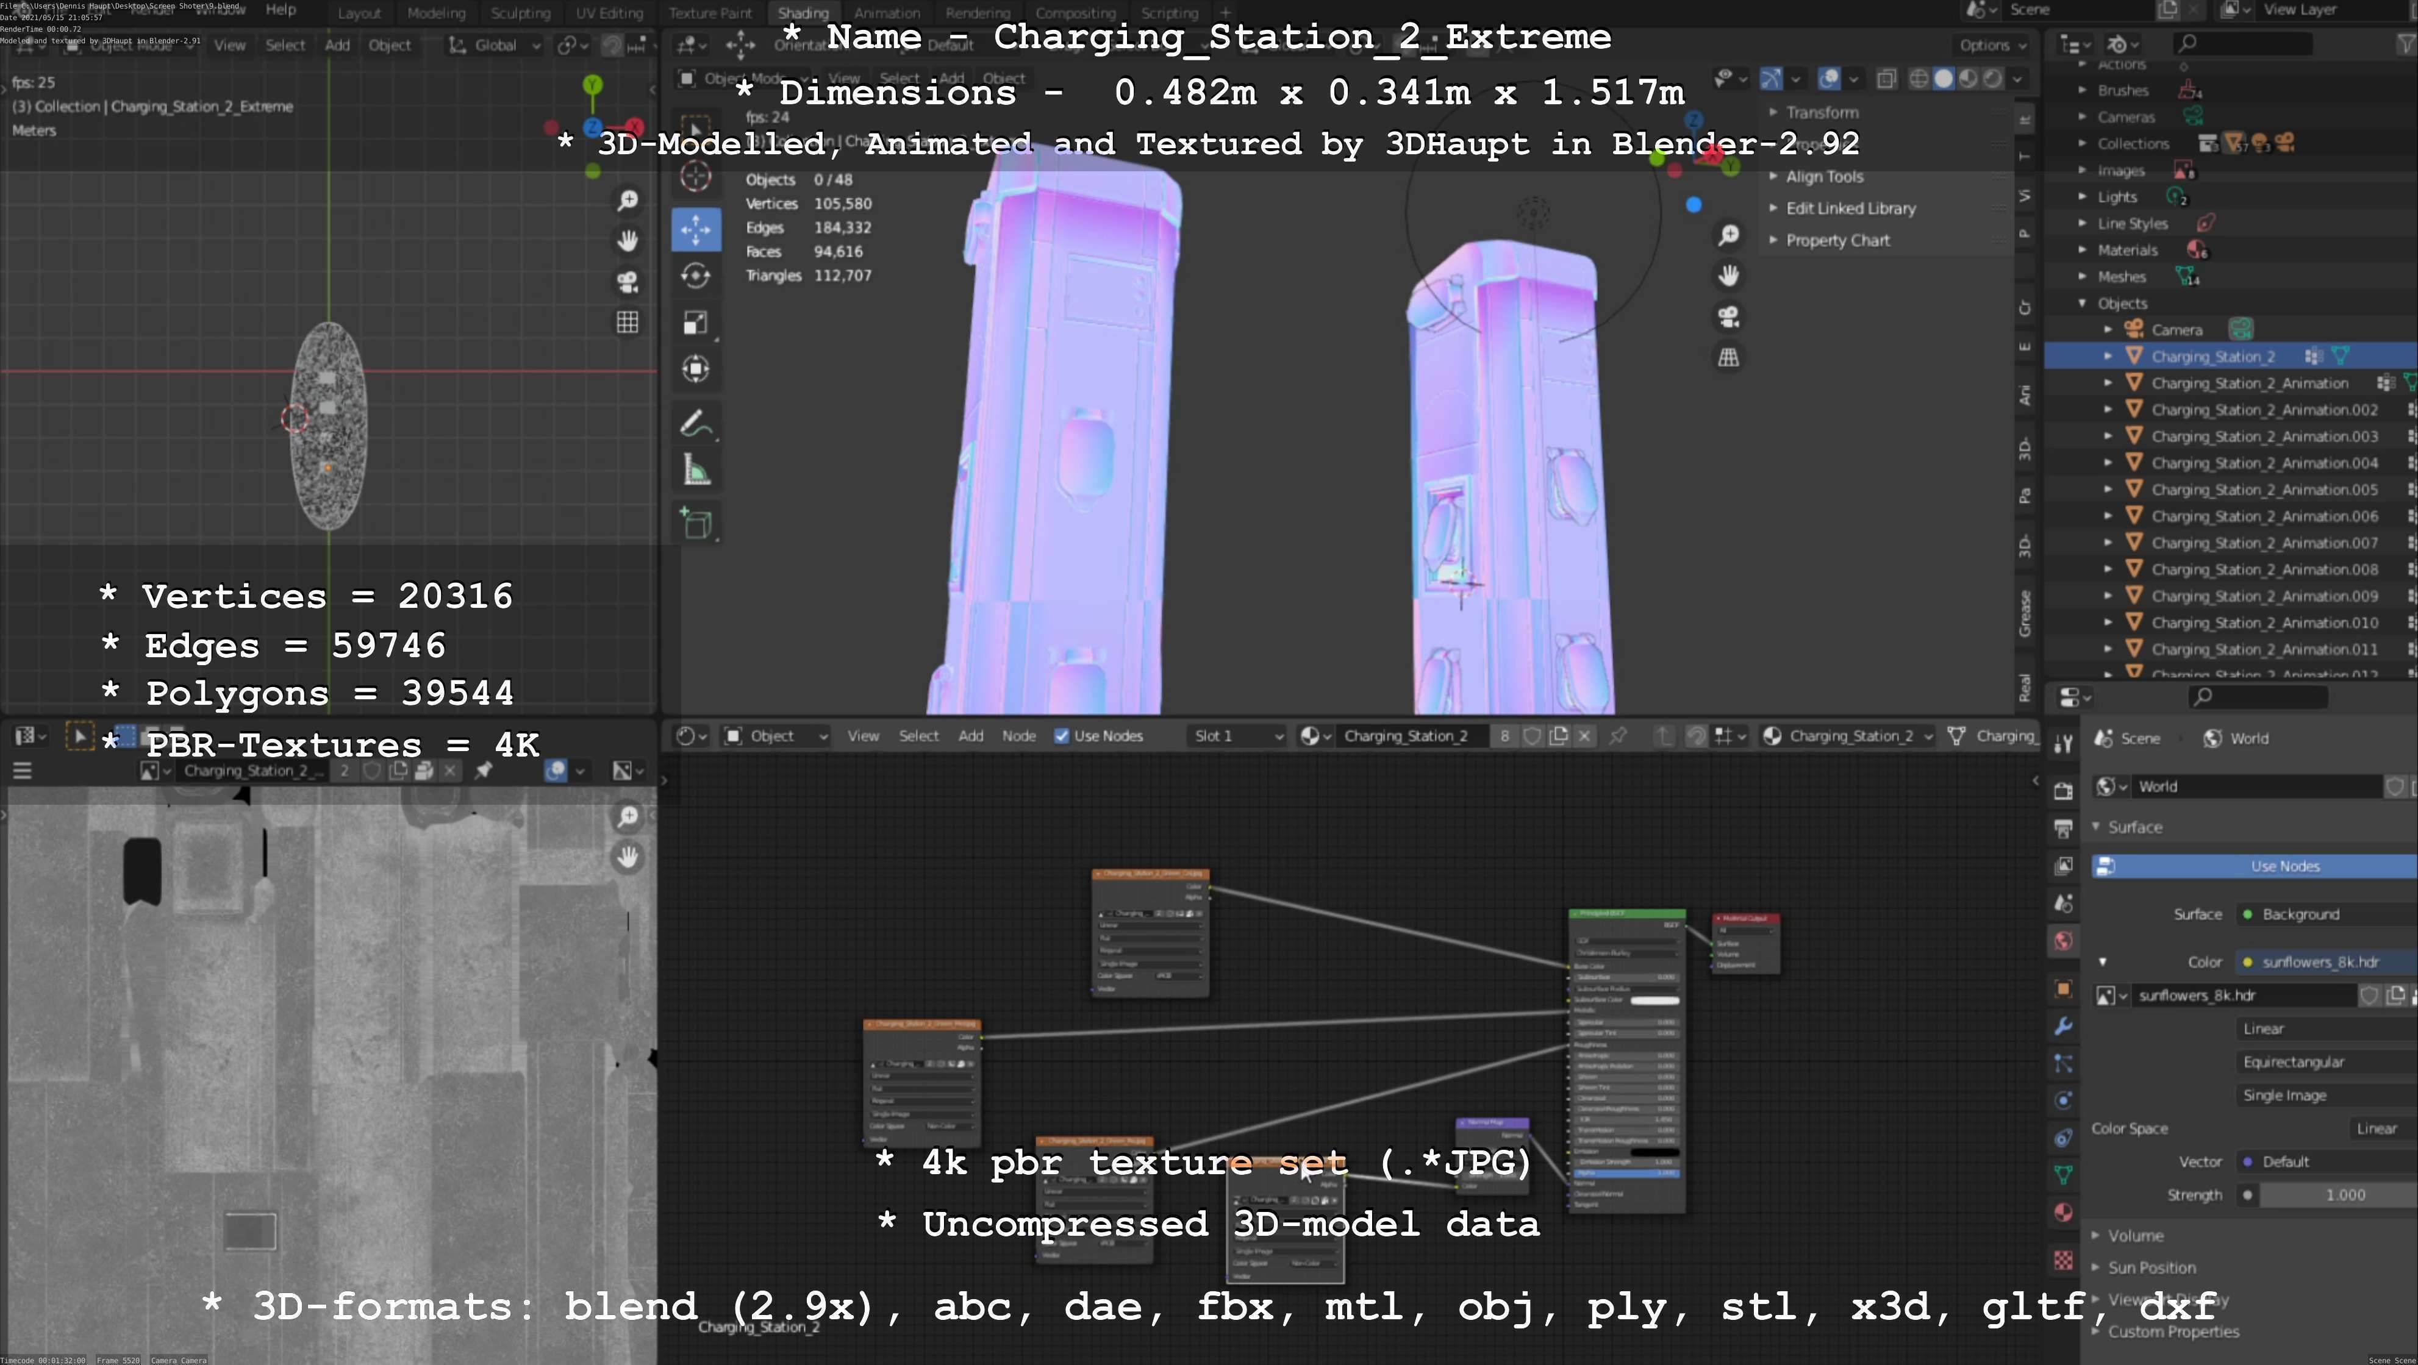Open Object shader type dropdown
2418x1365 pixels.
click(x=775, y=736)
